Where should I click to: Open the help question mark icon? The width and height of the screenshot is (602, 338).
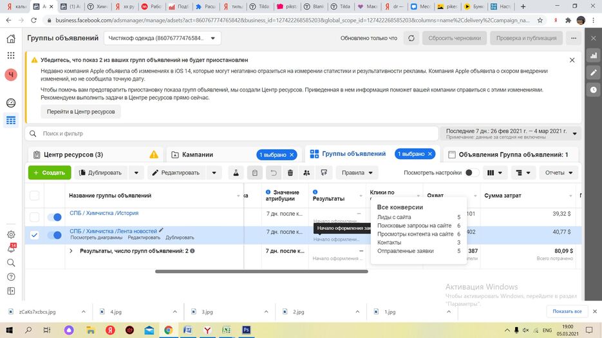tap(11, 277)
